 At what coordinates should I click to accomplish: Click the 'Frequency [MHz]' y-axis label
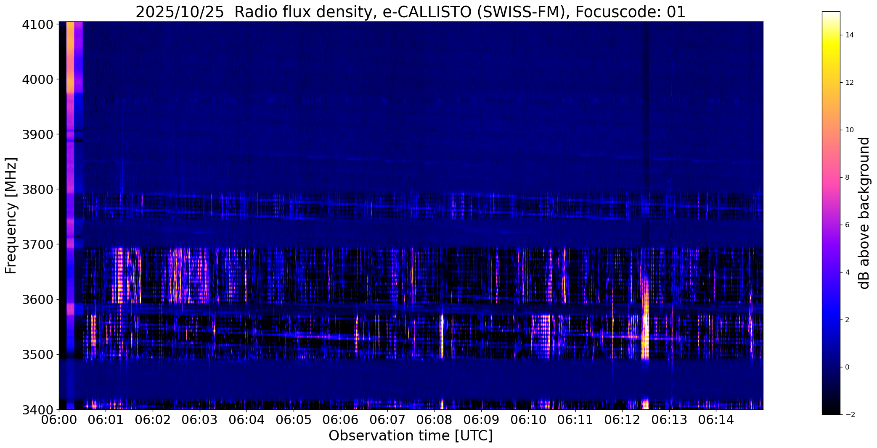pyautogui.click(x=11, y=216)
